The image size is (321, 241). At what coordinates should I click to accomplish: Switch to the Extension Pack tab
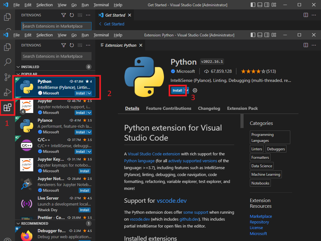pyautogui.click(x=242, y=108)
